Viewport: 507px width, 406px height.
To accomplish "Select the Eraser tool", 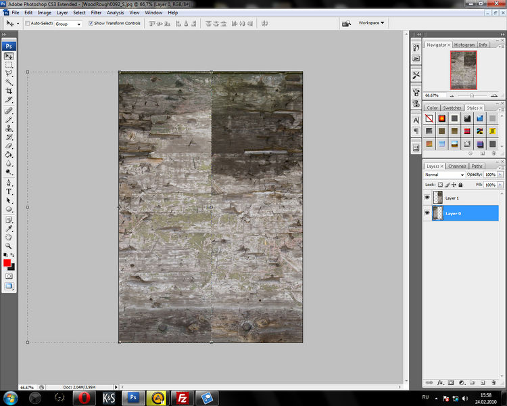I will (9, 145).
